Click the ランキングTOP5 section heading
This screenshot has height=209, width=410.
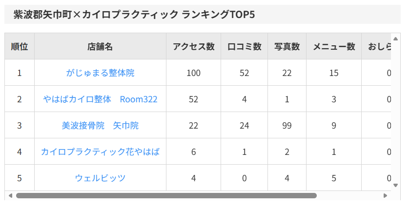point(134,15)
